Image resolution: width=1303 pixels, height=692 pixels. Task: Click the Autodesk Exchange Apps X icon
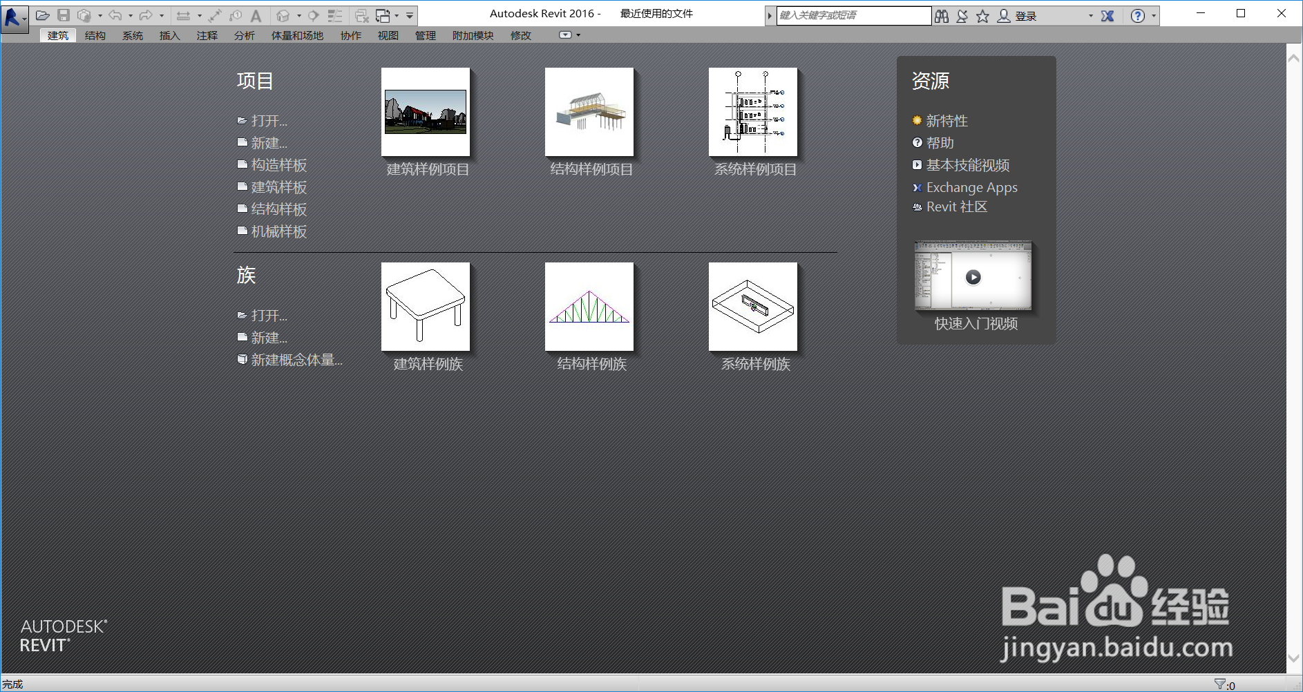[1107, 16]
